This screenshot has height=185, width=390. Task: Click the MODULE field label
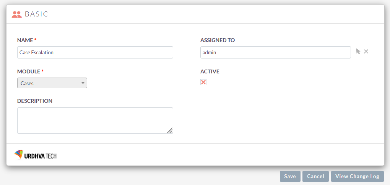click(x=29, y=71)
